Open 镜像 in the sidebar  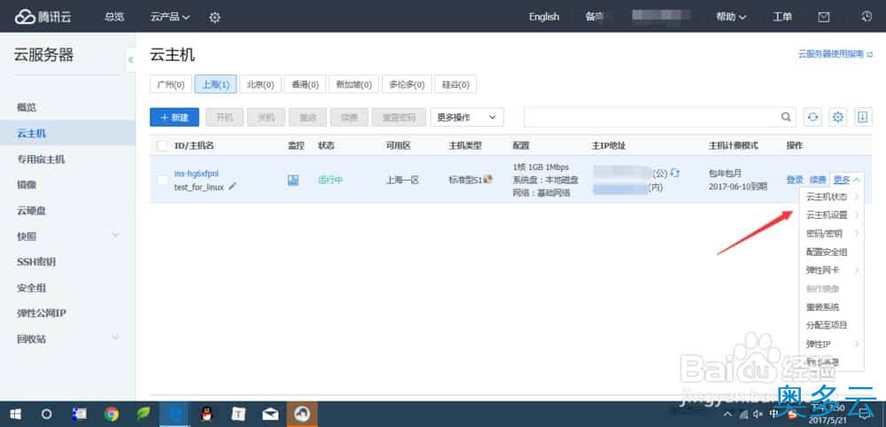(27, 184)
